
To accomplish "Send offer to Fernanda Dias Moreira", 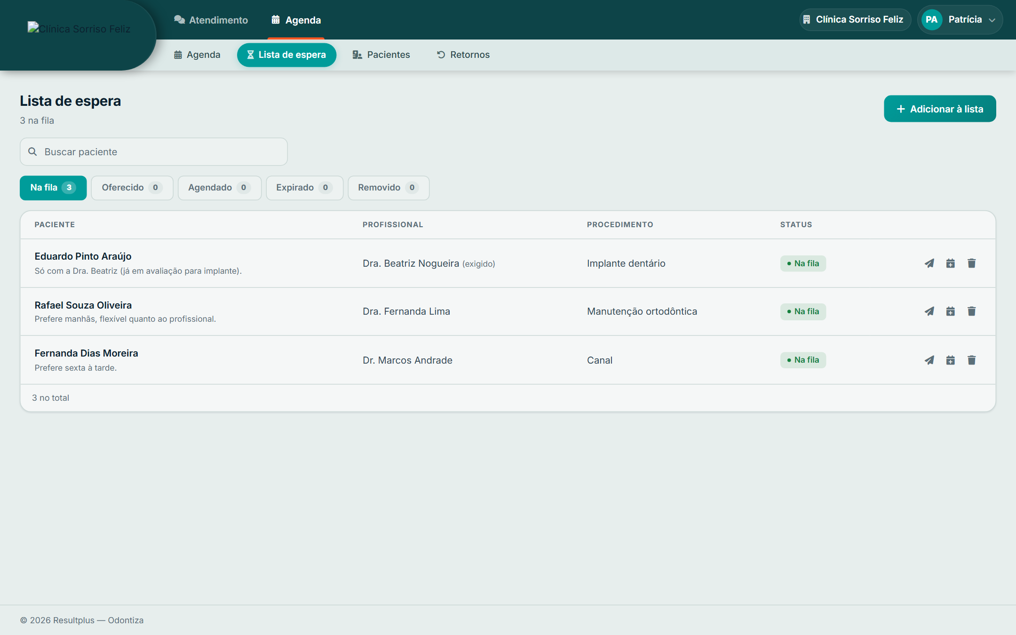I will 929,360.
